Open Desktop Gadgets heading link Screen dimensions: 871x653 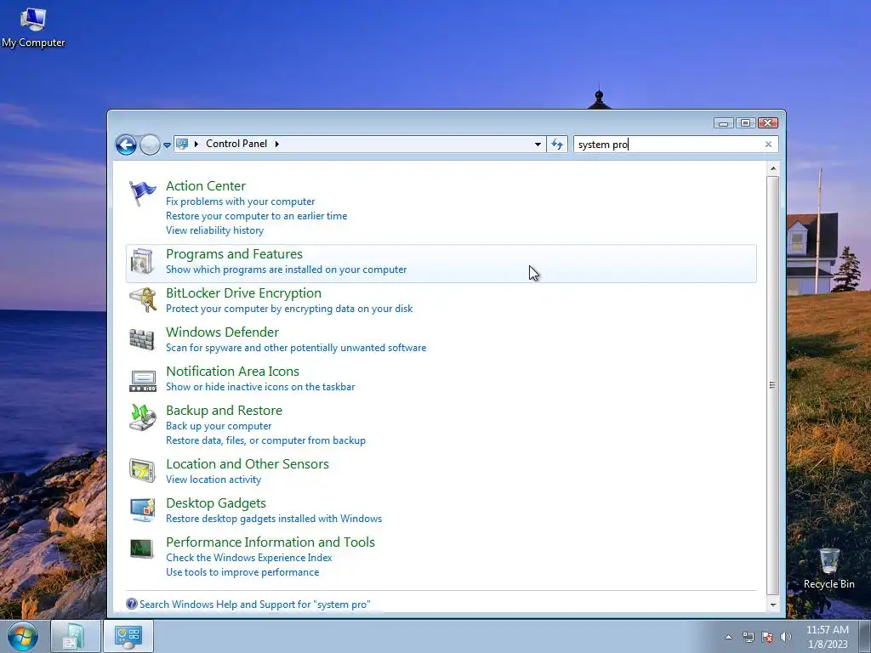(x=215, y=503)
